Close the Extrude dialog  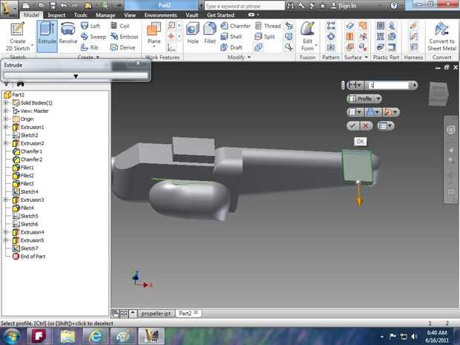[139, 63]
